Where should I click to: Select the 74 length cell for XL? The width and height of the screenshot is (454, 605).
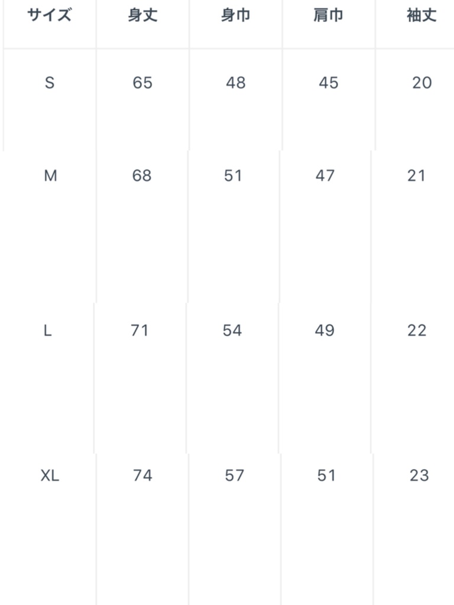(x=142, y=476)
